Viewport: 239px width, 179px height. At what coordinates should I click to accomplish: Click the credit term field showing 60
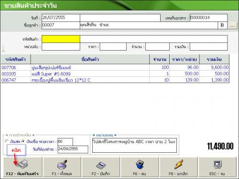click(x=65, y=142)
